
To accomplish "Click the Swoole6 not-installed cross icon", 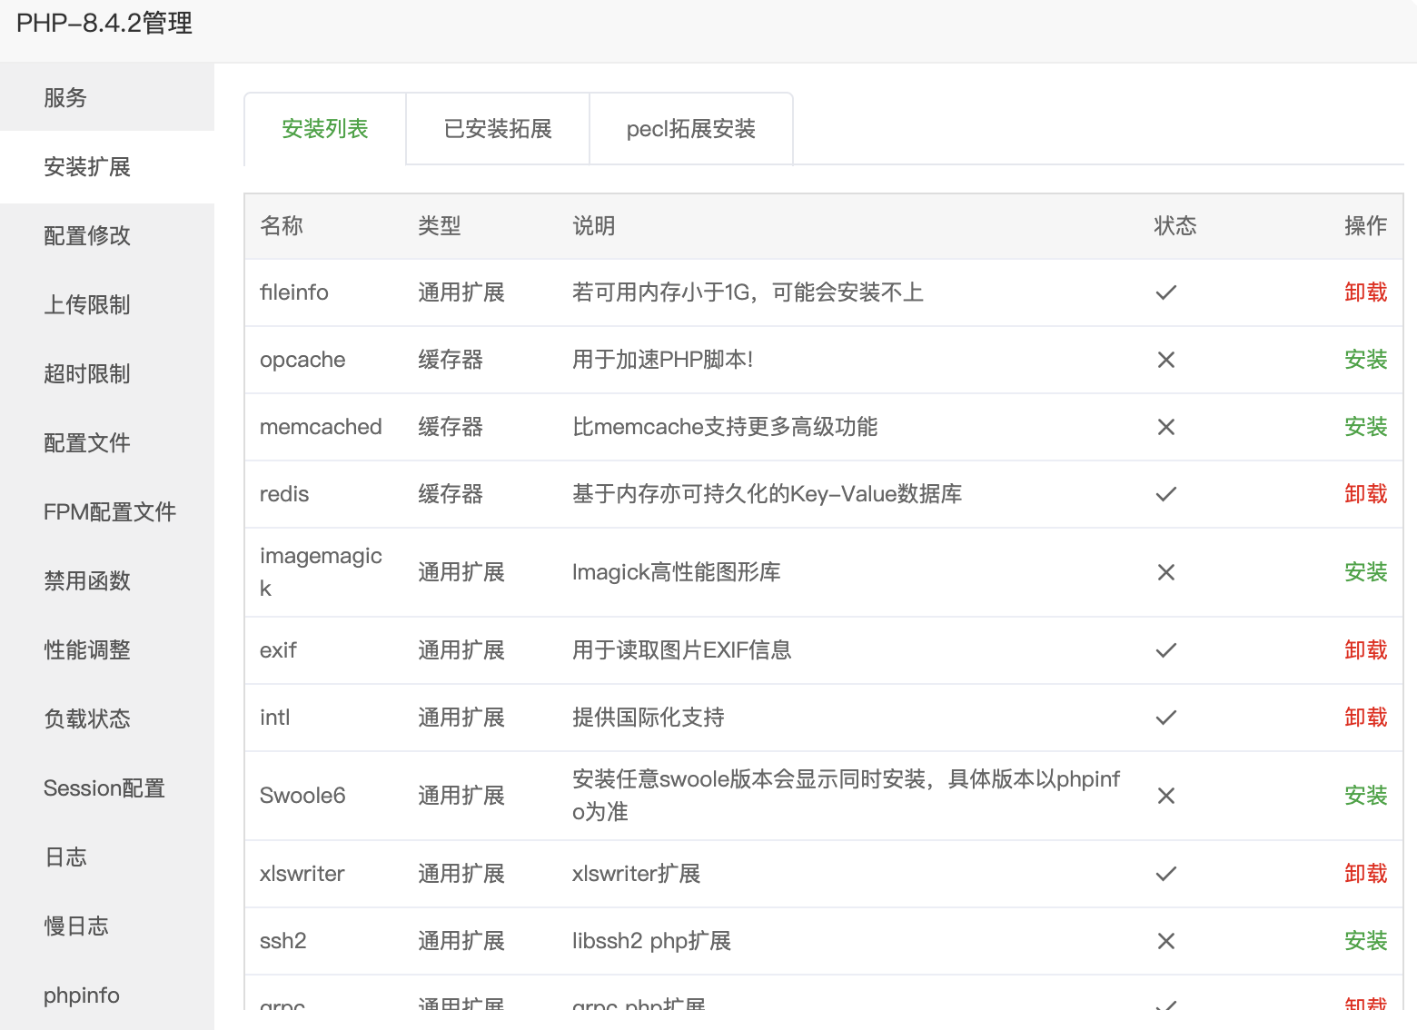I will (x=1166, y=796).
